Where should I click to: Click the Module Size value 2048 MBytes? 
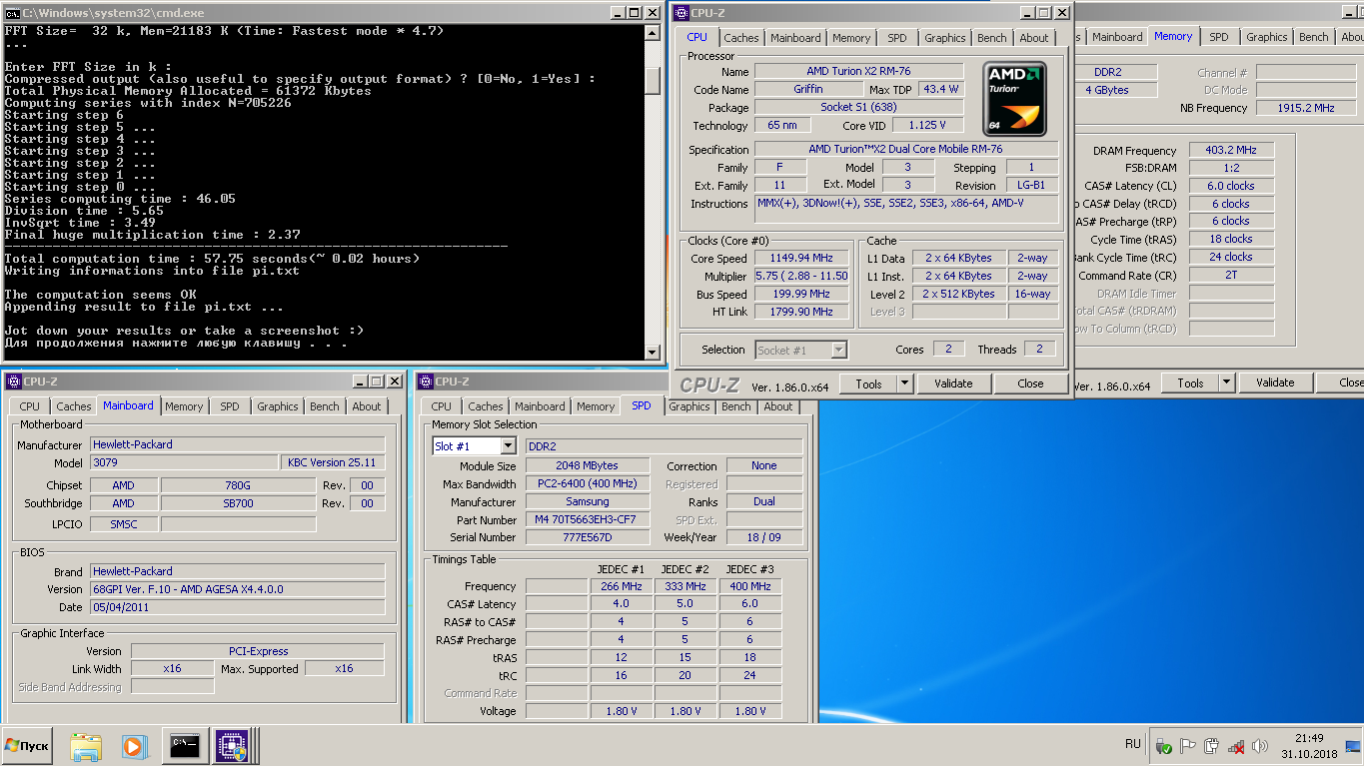tap(588, 466)
